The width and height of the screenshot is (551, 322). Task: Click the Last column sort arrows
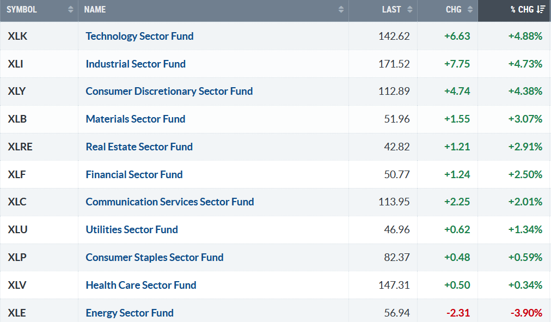(x=409, y=10)
